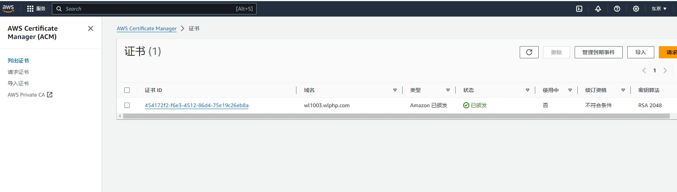
Task: Click the search magnifier icon
Action: pyautogui.click(x=59, y=9)
